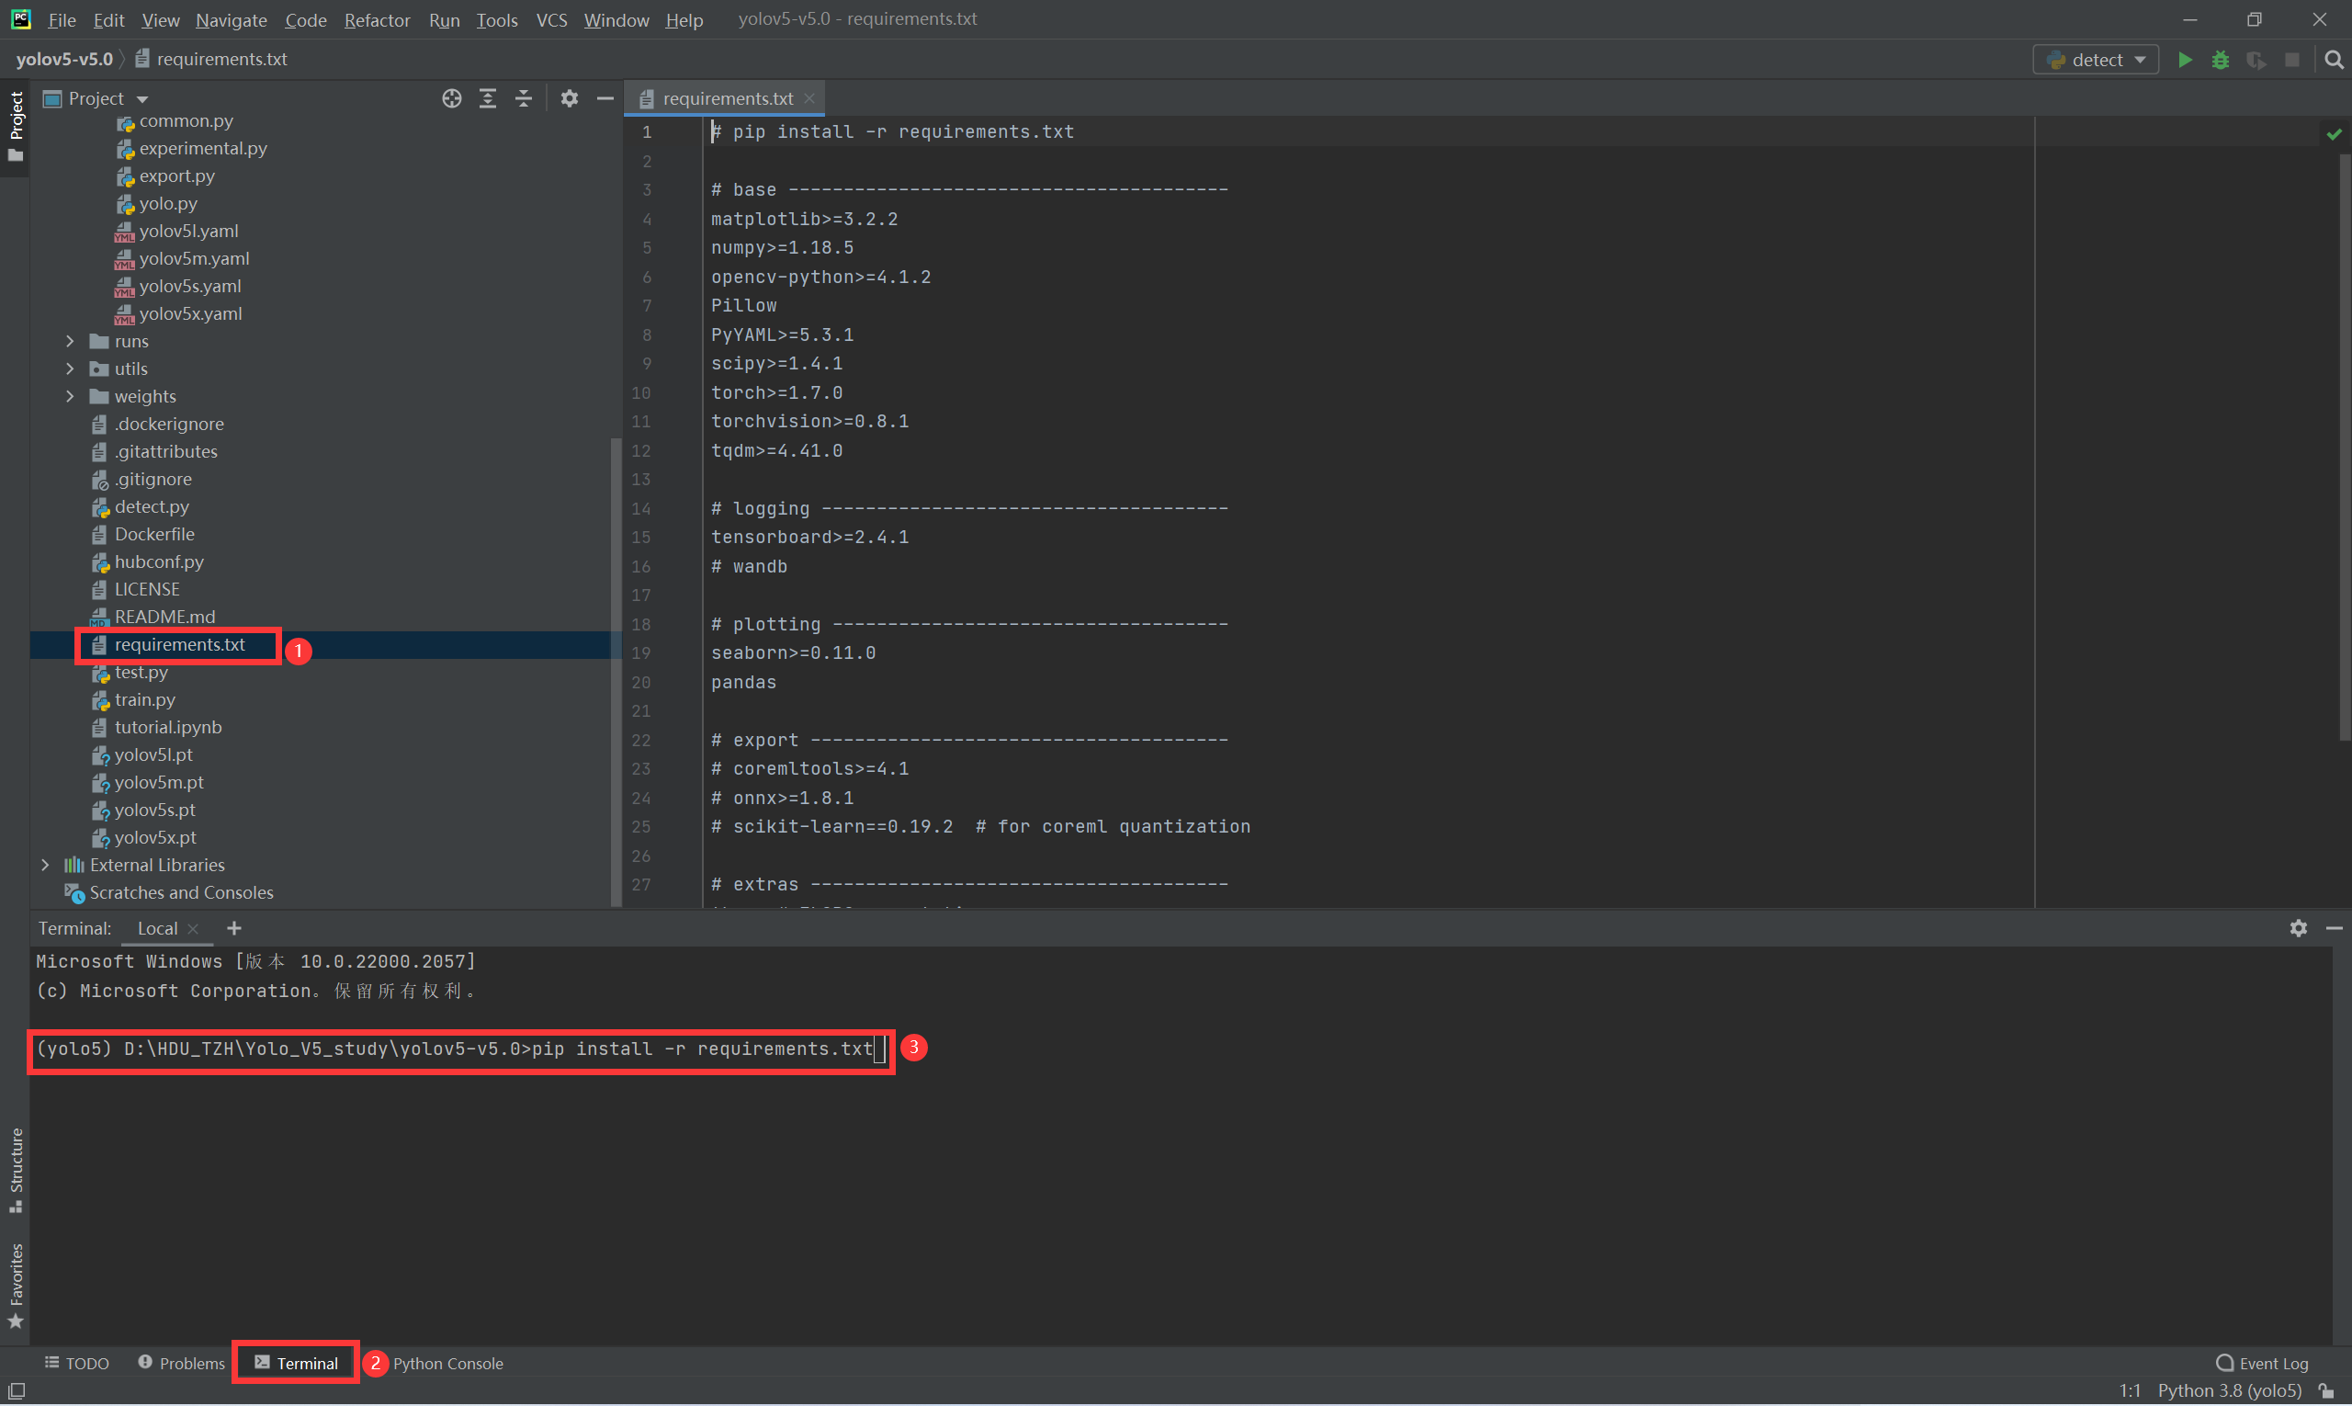The width and height of the screenshot is (2352, 1406).
Task: Click the green inspection checkmark
Action: point(2334,134)
